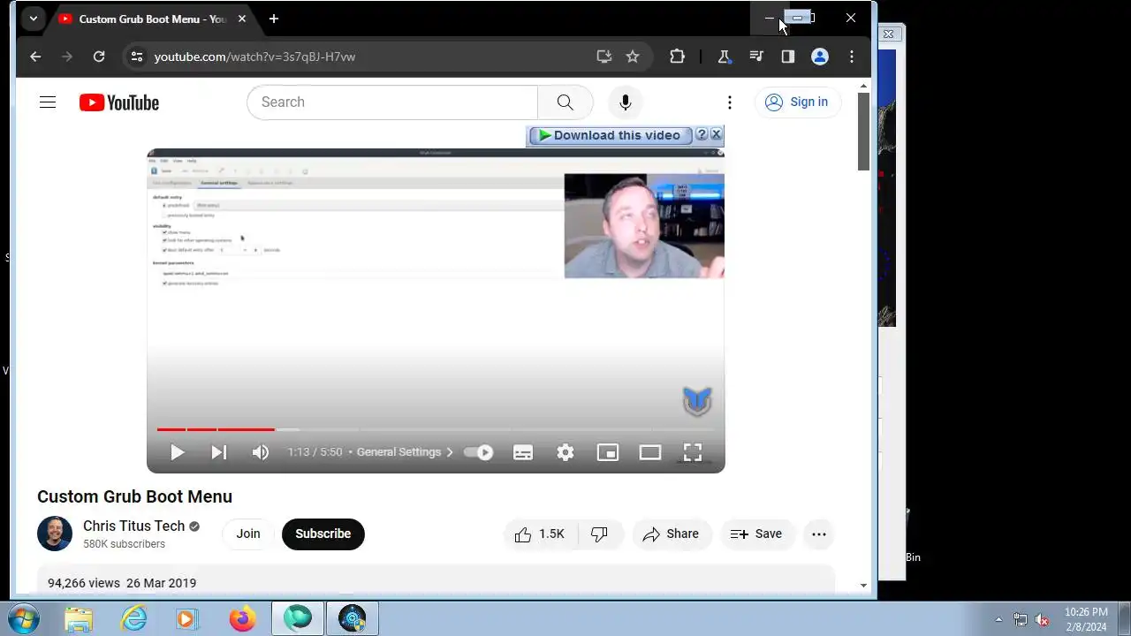Start voice search with microphone
1131x636 pixels.
tap(626, 102)
